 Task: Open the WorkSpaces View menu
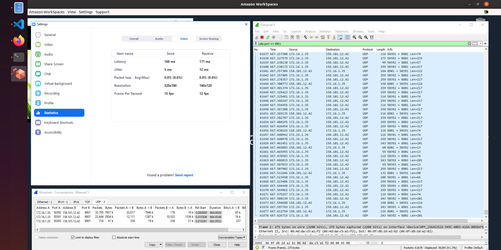point(72,12)
